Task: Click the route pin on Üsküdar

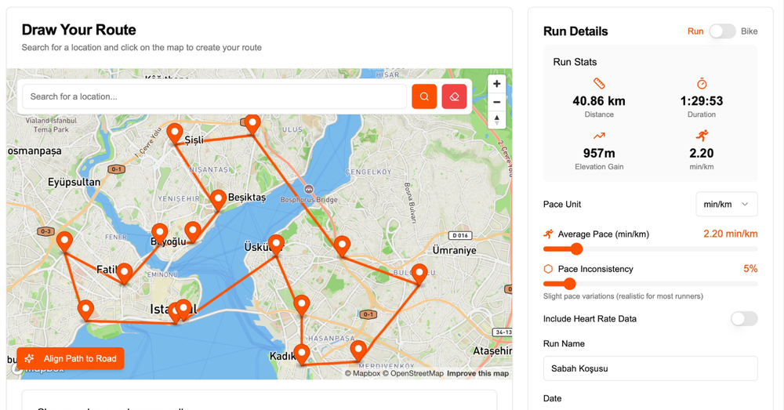Action: 276,244
